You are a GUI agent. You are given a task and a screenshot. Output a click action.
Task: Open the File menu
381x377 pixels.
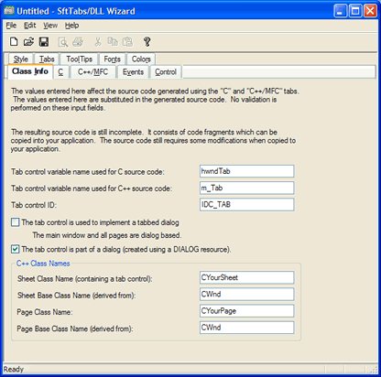(11, 26)
